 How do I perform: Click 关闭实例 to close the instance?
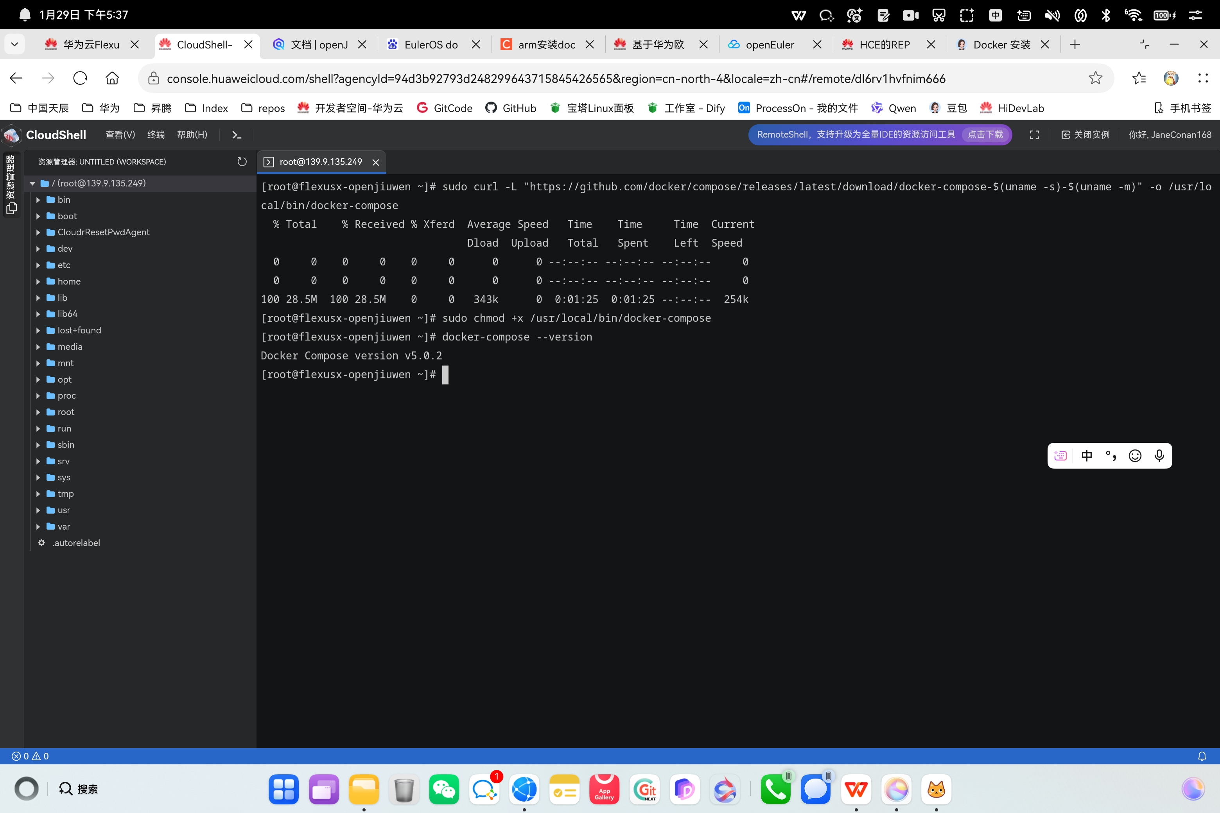[x=1085, y=135]
